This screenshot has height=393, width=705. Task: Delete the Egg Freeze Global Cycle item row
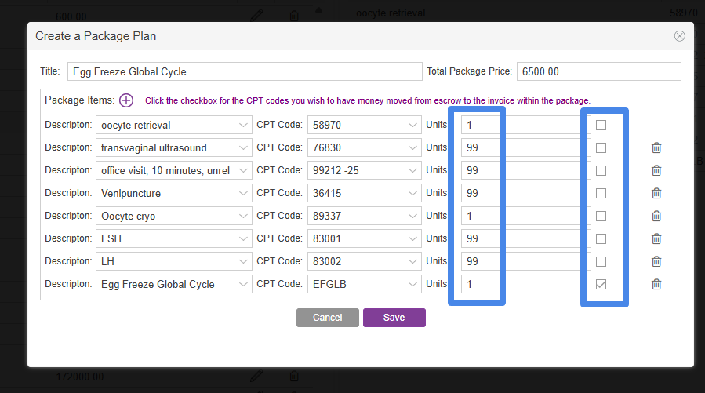tap(656, 284)
